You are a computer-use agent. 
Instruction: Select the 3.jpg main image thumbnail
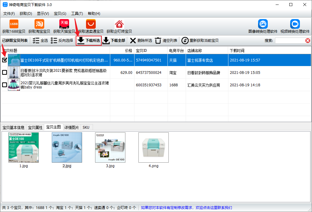[110, 147]
